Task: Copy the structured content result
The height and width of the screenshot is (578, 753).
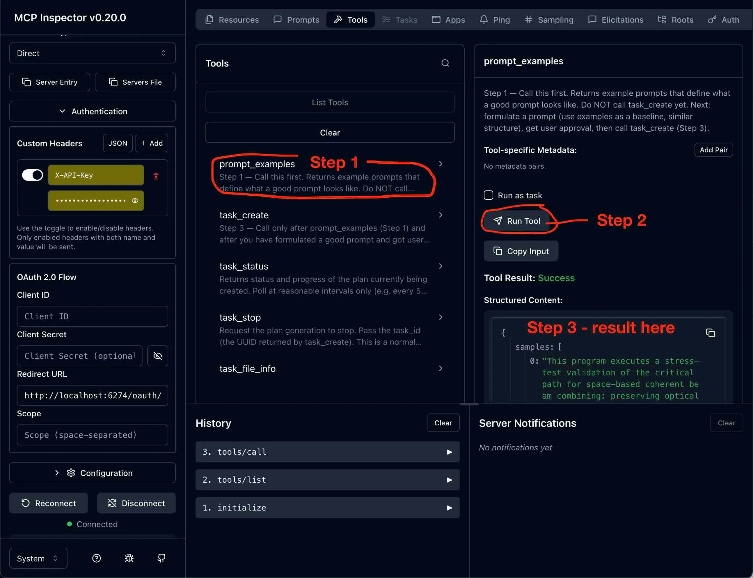Action: point(710,333)
